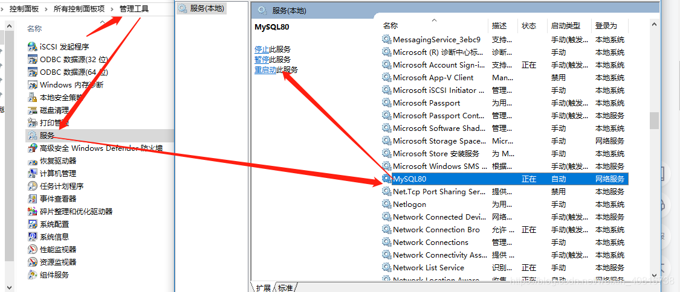Open the 资源监视器 icon
This screenshot has width=680, height=292.
[33, 262]
